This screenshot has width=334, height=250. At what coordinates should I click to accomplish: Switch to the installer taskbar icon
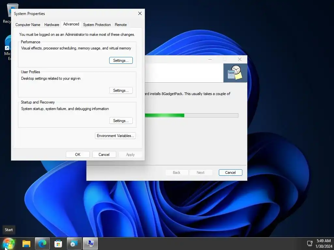coord(74,243)
